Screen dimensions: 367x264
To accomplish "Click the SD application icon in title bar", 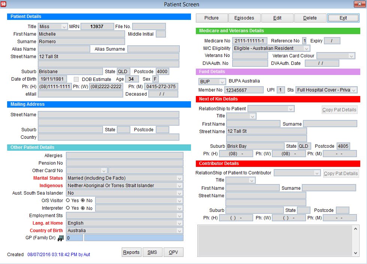I will point(3,4).
